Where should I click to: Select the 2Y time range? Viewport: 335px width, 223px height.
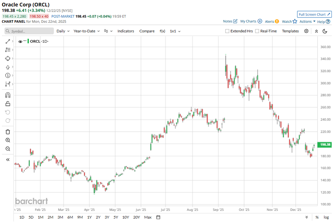[x=98, y=217]
